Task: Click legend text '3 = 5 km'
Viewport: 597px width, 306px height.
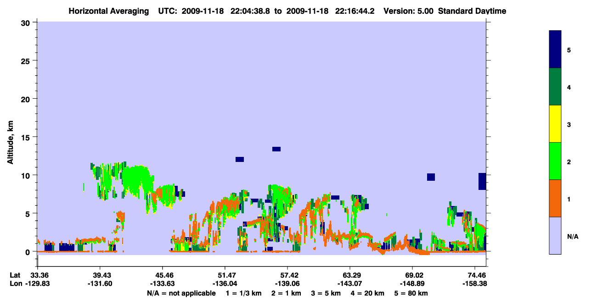Action: pos(326,293)
